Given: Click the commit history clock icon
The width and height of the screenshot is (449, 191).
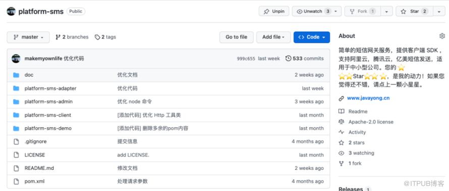Looking at the screenshot, I should pyautogui.click(x=289, y=58).
